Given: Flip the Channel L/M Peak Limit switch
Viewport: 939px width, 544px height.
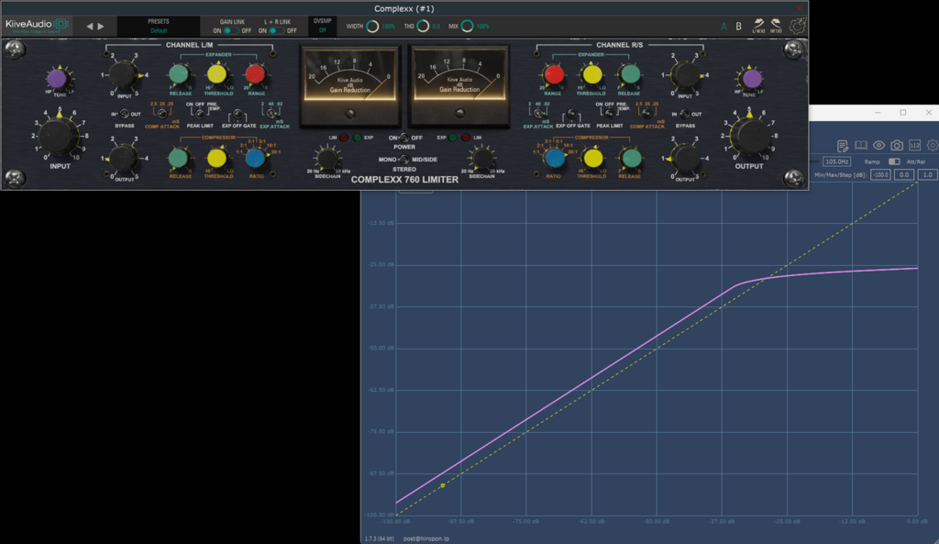Looking at the screenshot, I should click(199, 113).
